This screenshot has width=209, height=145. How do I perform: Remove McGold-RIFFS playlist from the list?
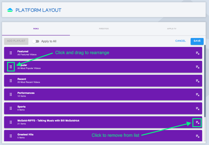pyautogui.click(x=197, y=122)
